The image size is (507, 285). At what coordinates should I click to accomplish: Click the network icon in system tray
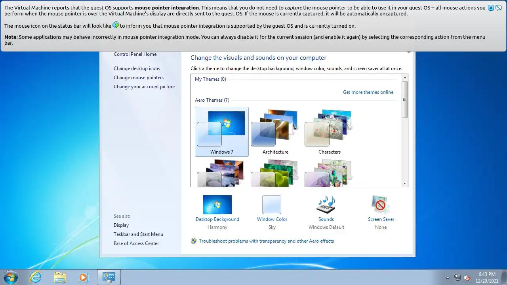point(457,277)
